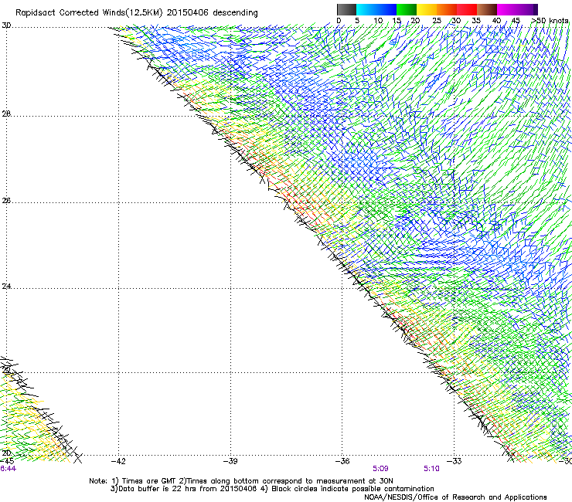The width and height of the screenshot is (572, 502).
Task: Click the magenta 40-45 knots legend segment
Action: 507,9
